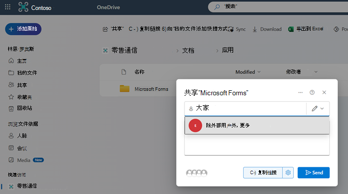Screen dimensions: 348x194
Task: Click the recycle bin icon
Action: 11,109
